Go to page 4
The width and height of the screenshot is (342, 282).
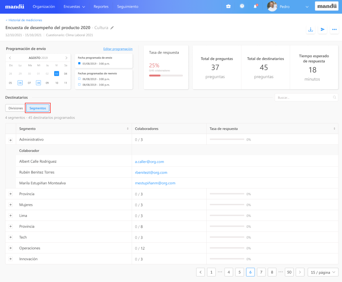click(229, 272)
